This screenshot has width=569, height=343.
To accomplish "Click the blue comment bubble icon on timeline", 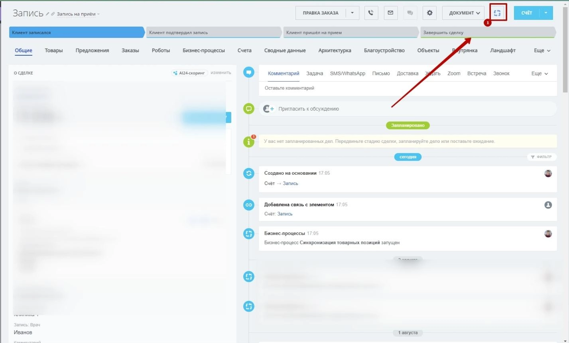I will pos(248,72).
